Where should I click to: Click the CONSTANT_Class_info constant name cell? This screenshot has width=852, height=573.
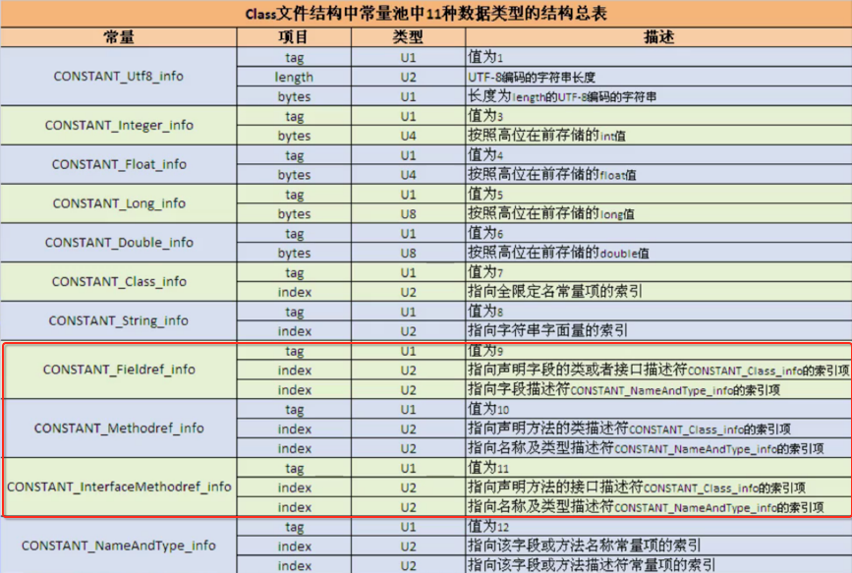119,282
